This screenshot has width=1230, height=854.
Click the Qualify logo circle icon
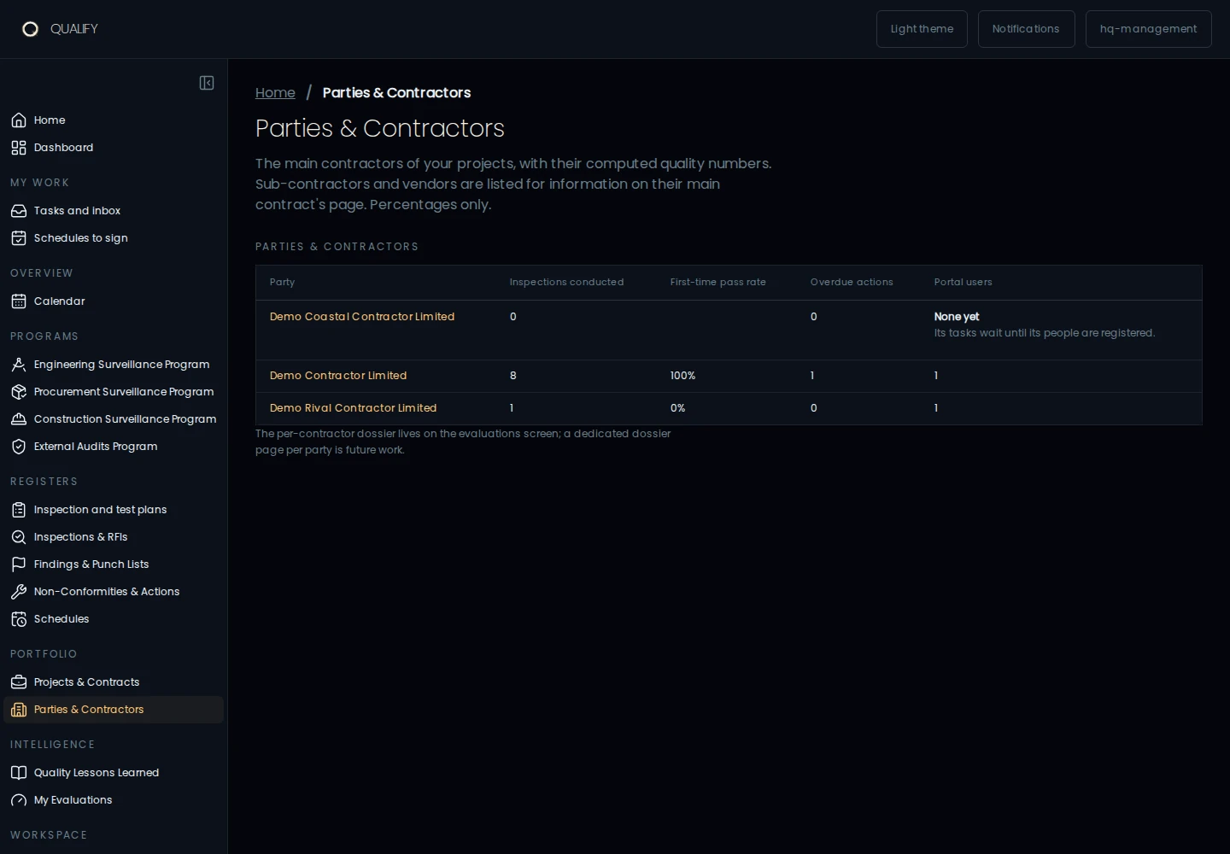30,29
